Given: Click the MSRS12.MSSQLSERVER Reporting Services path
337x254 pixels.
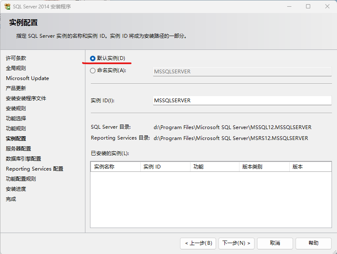Looking at the screenshot, I should point(231,138).
